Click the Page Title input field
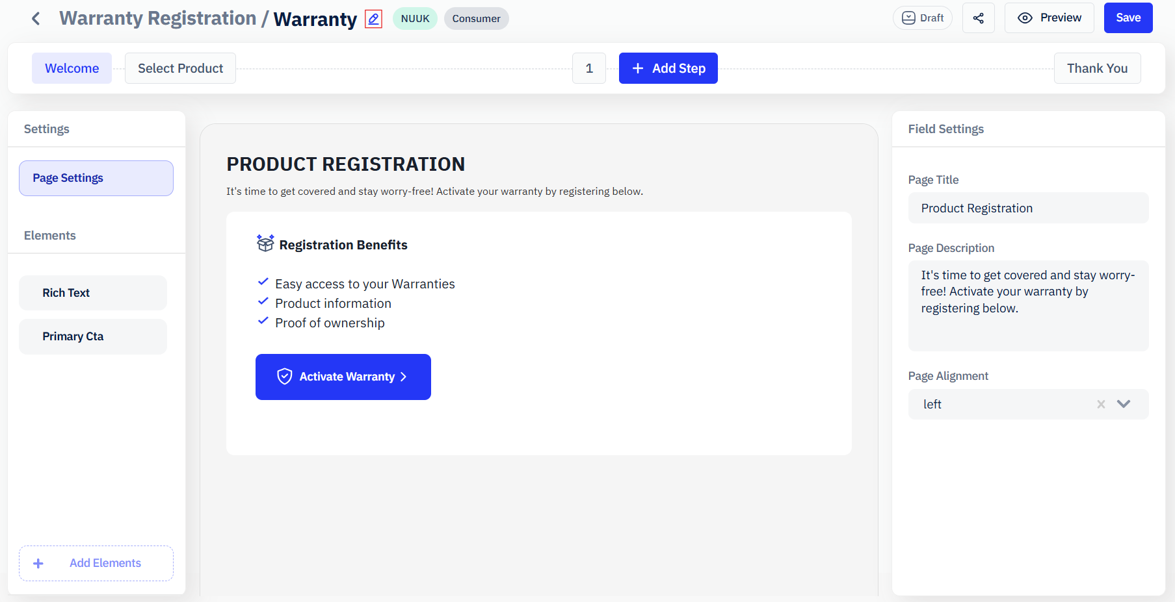The image size is (1175, 602). 1029,208
